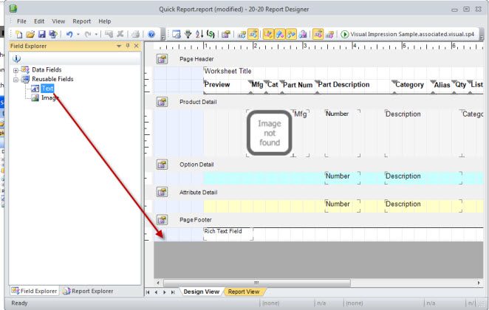Click the Page Footer section icon
489x310 pixels.
(x=162, y=220)
